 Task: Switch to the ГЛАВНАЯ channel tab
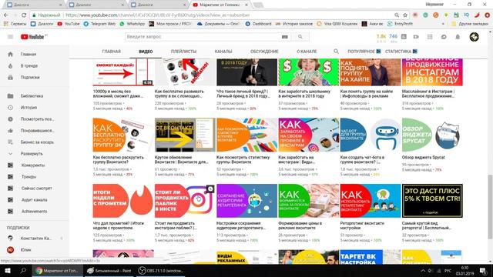(111, 52)
